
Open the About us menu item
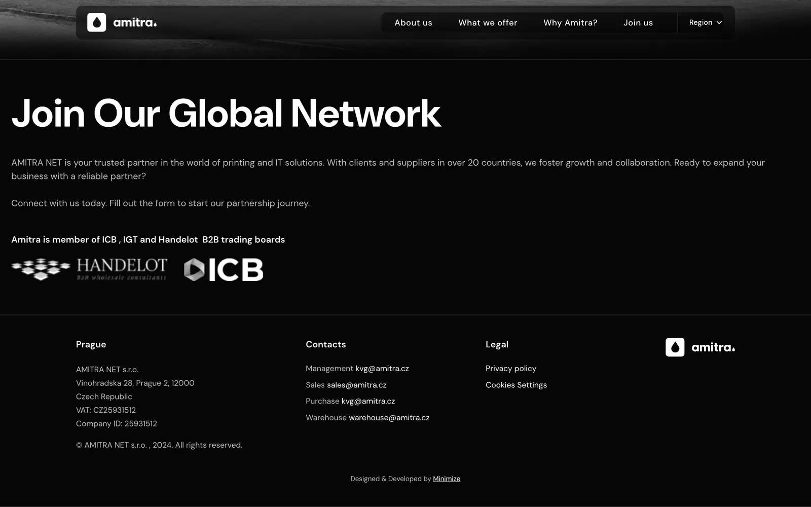pyautogui.click(x=413, y=23)
